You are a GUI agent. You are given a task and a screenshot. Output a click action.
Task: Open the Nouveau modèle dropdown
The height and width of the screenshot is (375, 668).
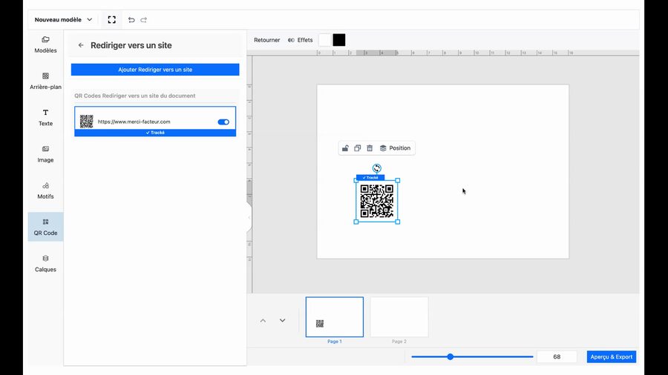coord(63,19)
